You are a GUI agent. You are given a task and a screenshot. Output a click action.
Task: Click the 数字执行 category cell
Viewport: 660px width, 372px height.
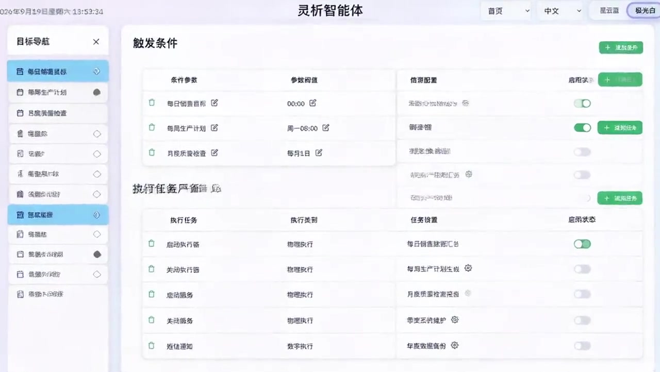(x=300, y=346)
